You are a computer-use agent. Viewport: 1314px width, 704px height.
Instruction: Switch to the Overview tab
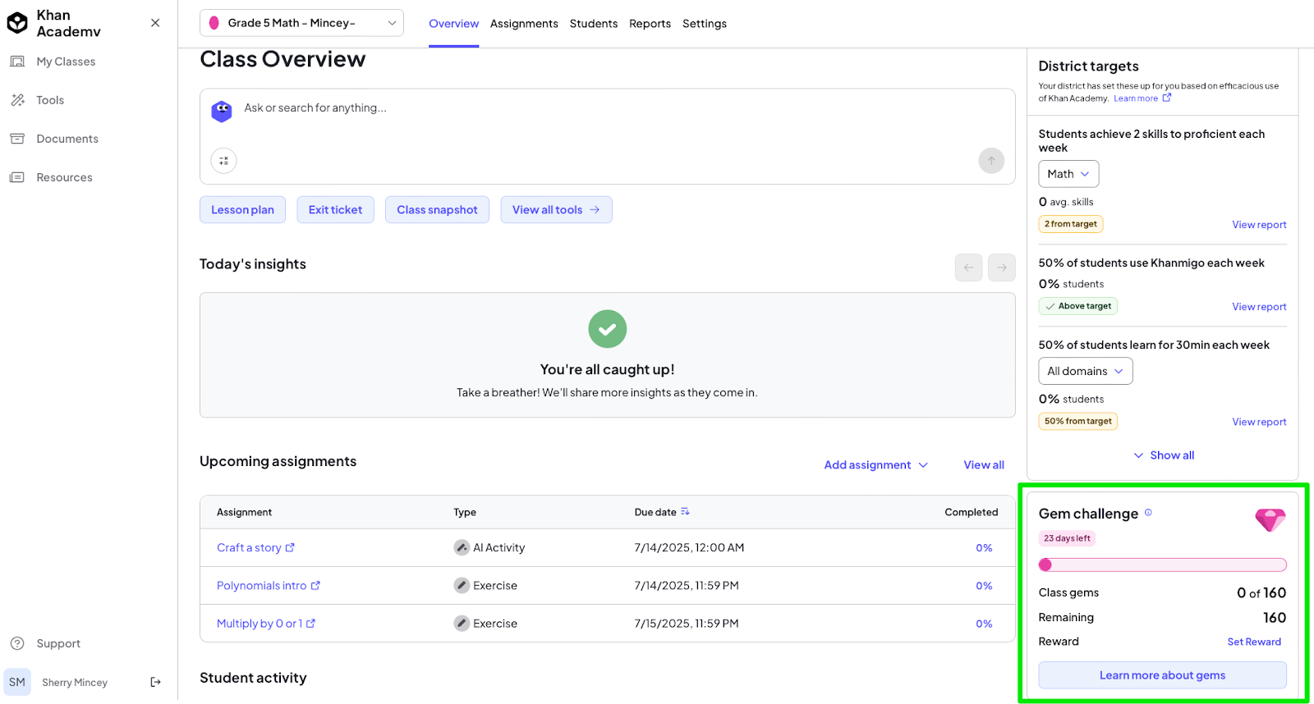coord(453,24)
